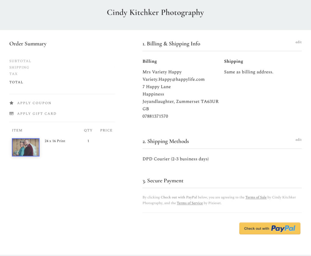Edit the Billing & Shipping Info section

click(298, 42)
